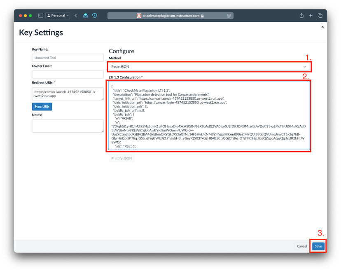The height and width of the screenshot is (271, 341).
Task: Open a new tab with the plus icon
Action: pos(311,15)
